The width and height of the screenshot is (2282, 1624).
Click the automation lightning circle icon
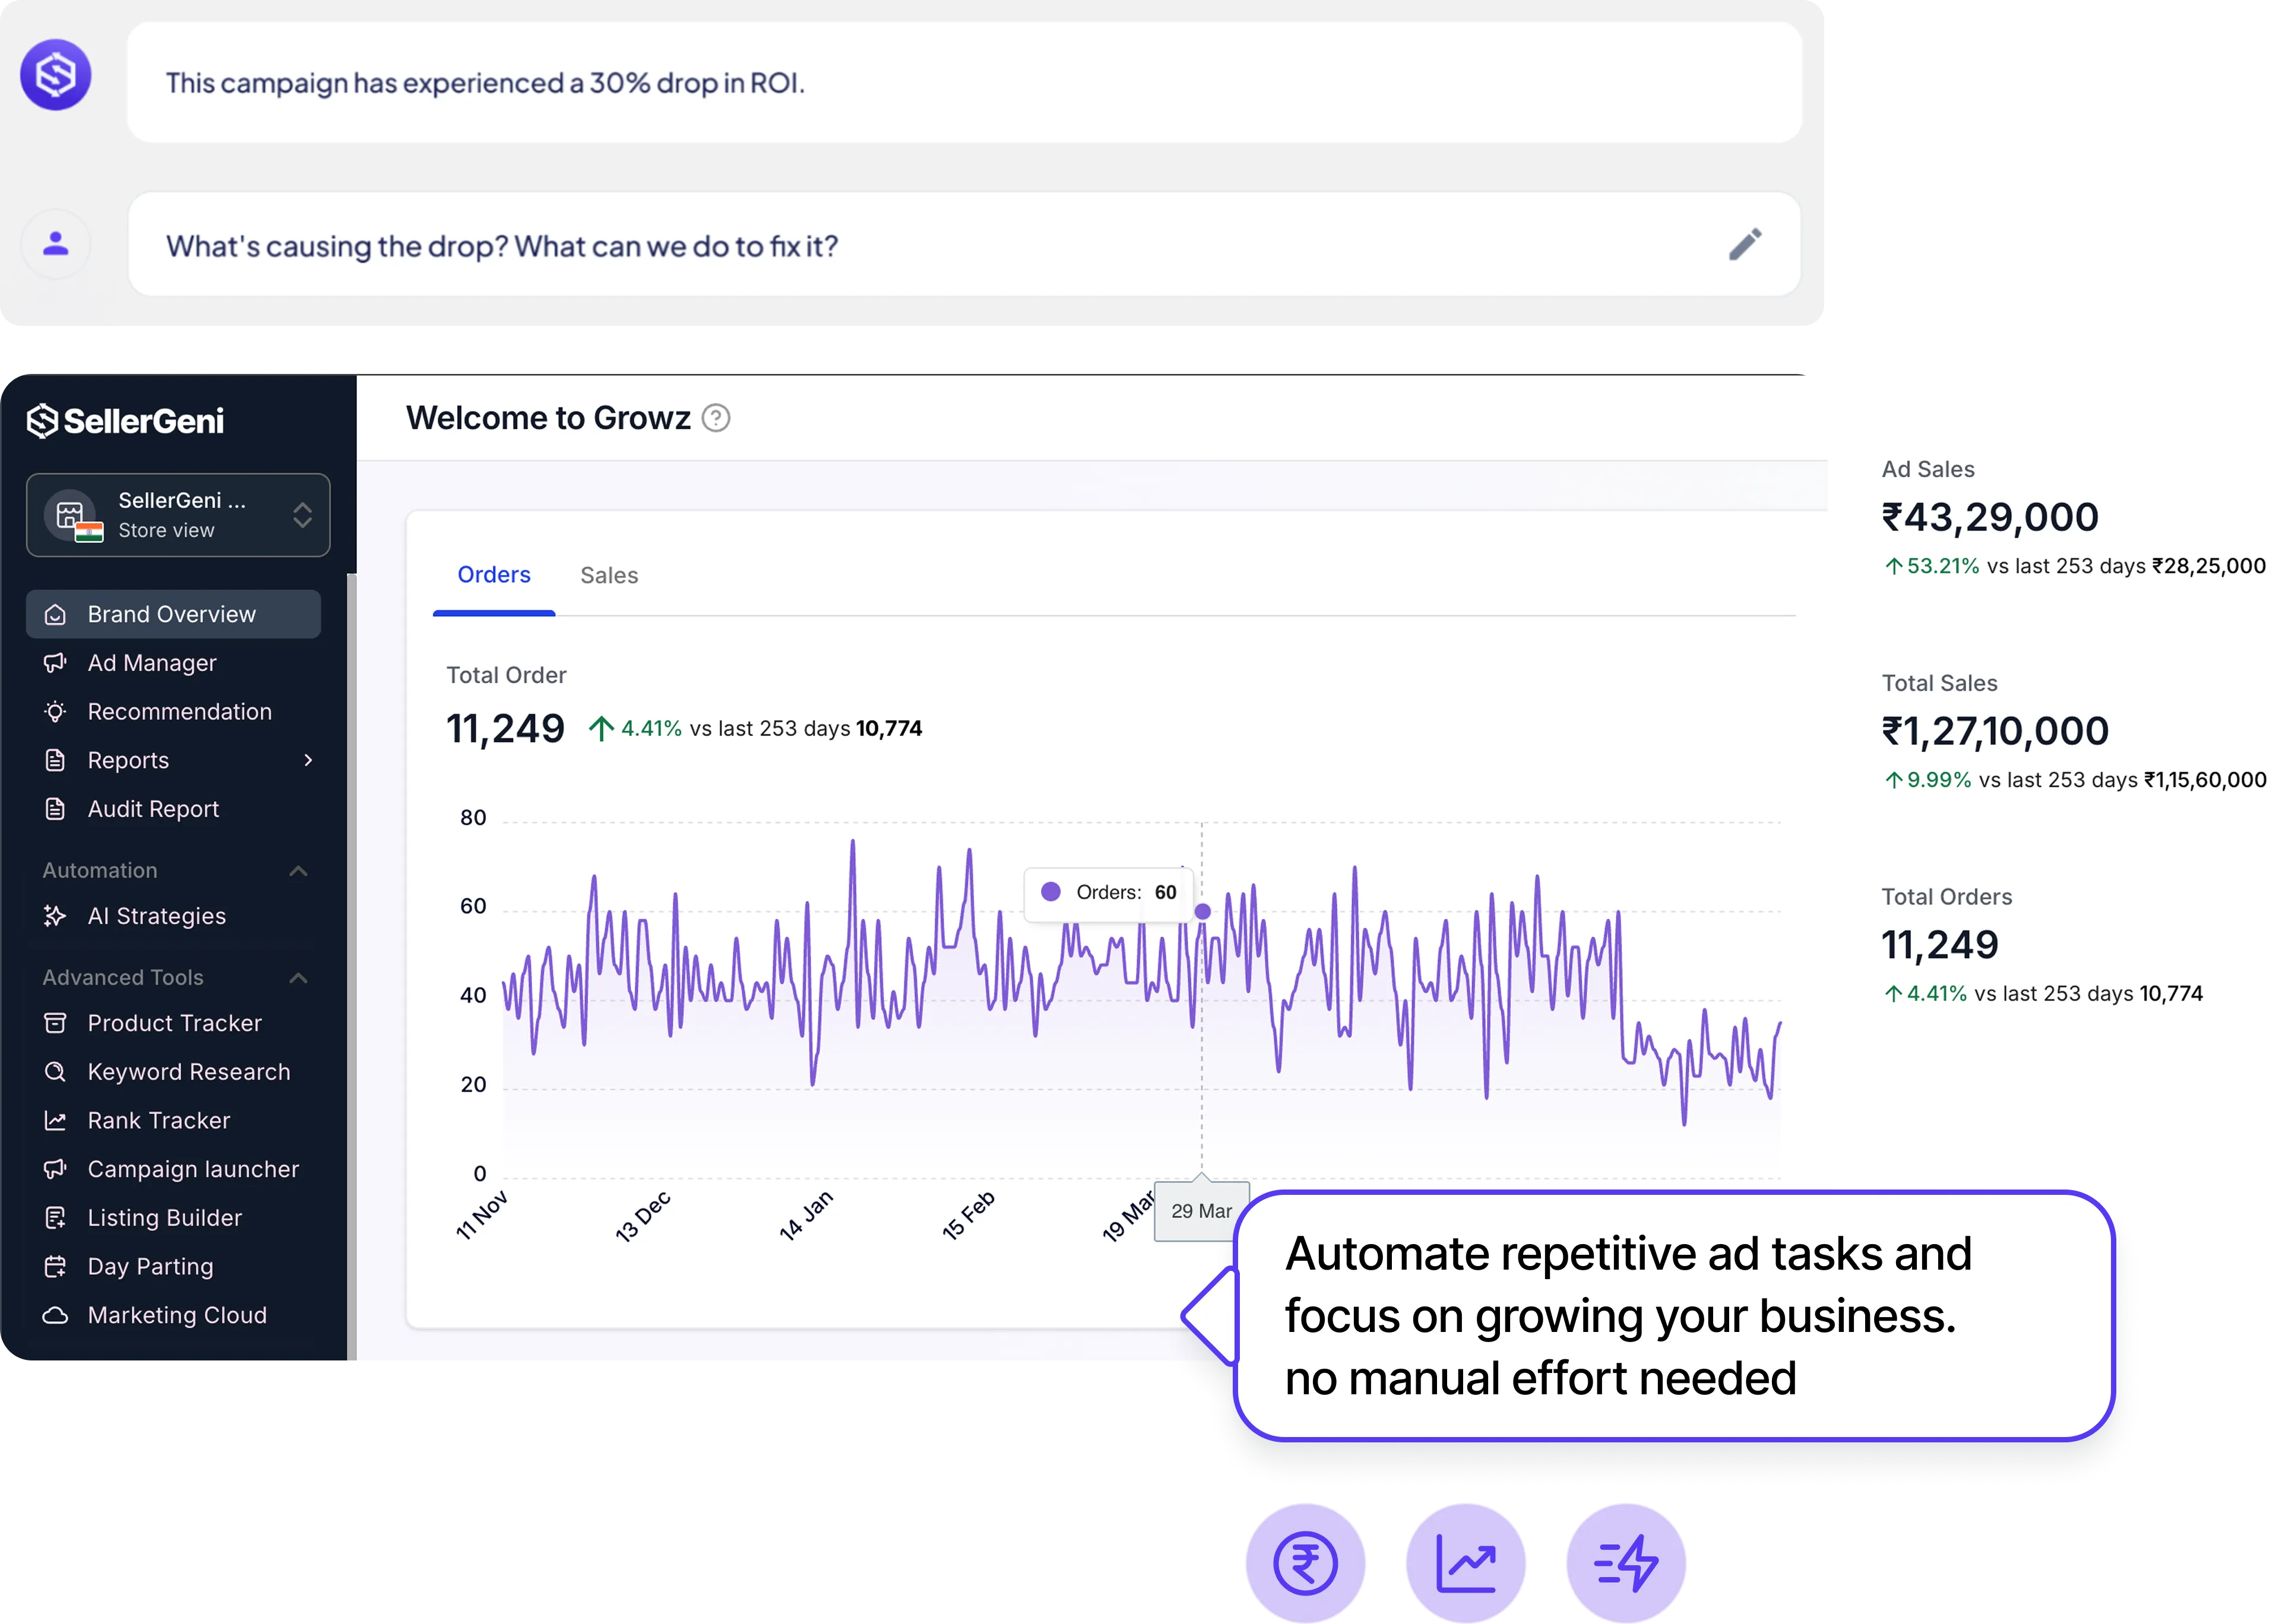coord(1626,1563)
